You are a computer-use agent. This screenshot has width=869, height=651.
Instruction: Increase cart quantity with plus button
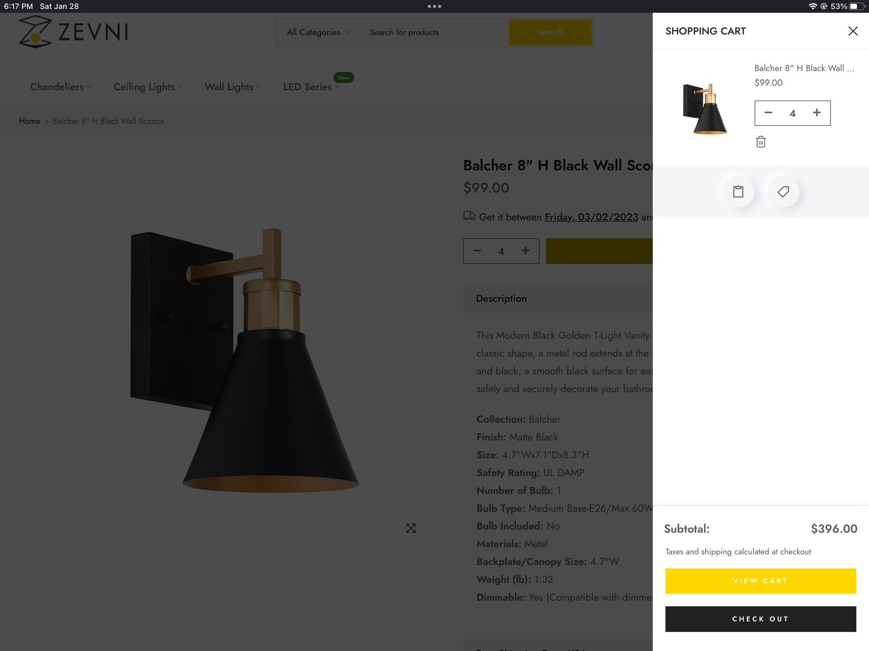816,113
